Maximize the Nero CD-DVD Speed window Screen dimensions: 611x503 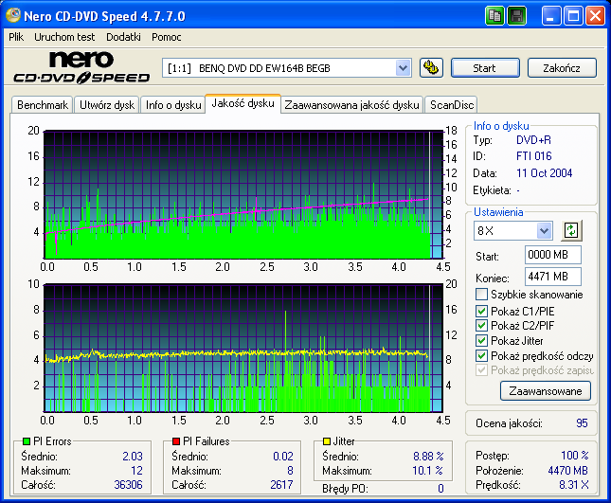coord(573,16)
